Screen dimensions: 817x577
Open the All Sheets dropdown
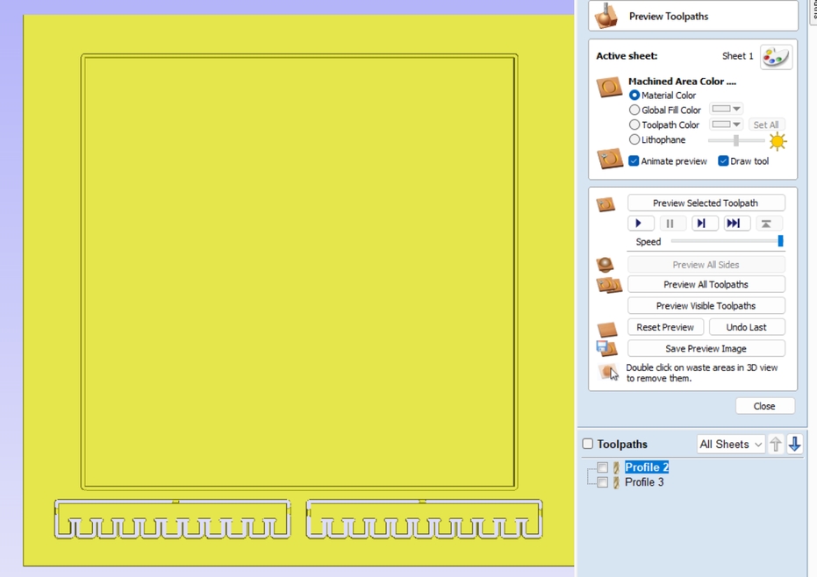(x=729, y=445)
